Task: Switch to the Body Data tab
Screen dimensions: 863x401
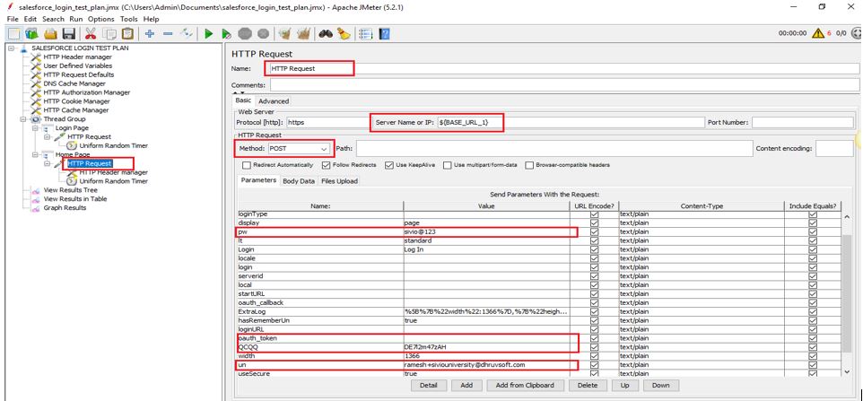Action: (x=299, y=181)
